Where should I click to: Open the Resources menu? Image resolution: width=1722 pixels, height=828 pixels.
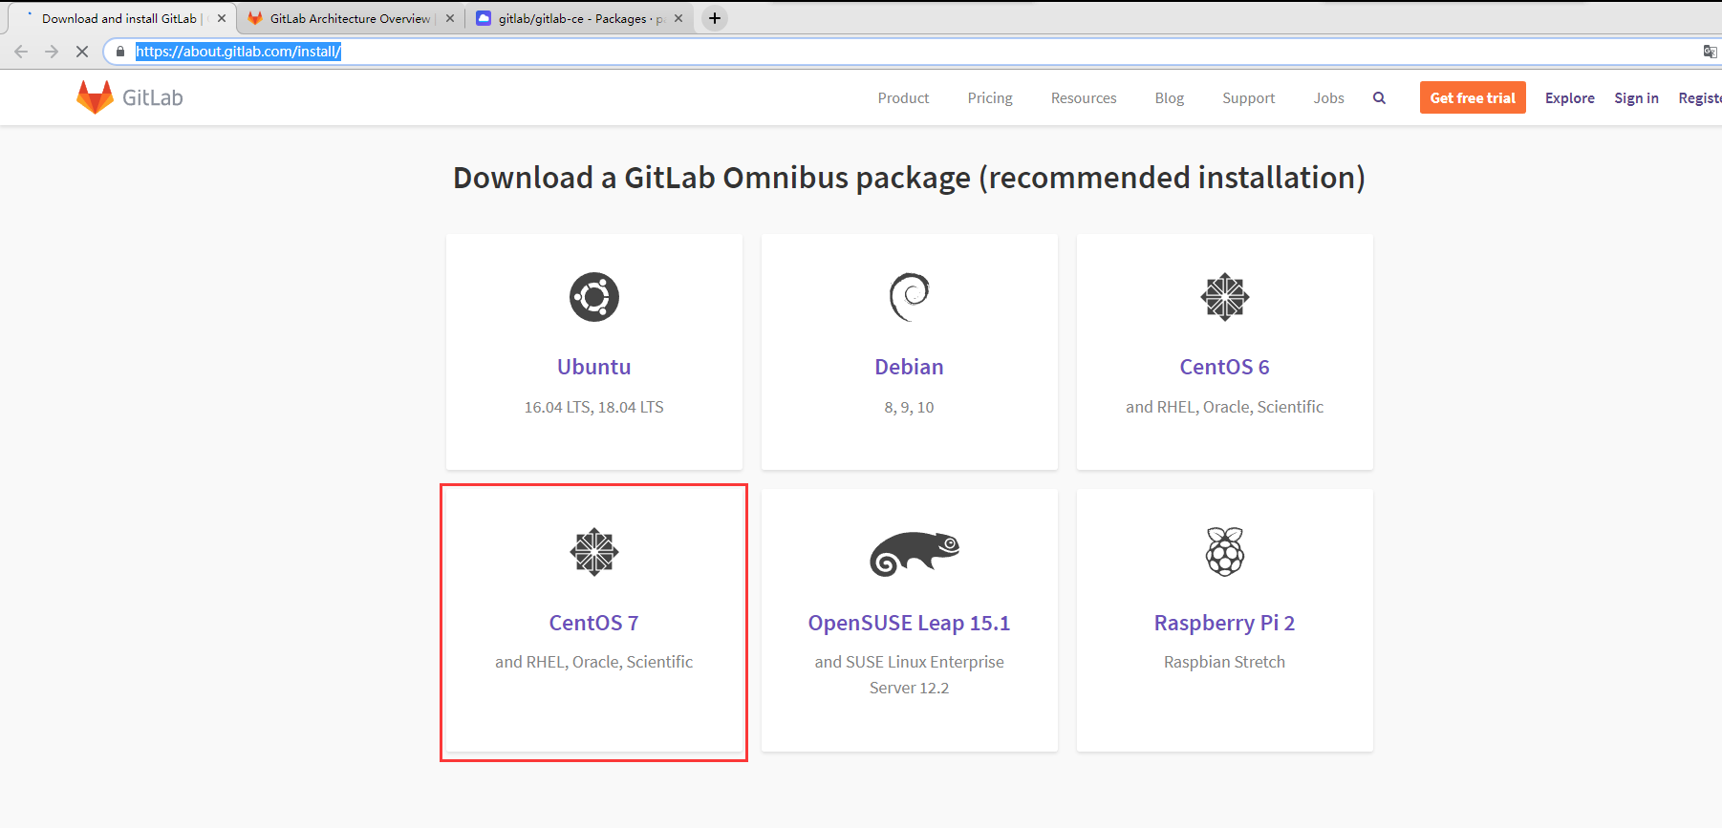pos(1084,97)
